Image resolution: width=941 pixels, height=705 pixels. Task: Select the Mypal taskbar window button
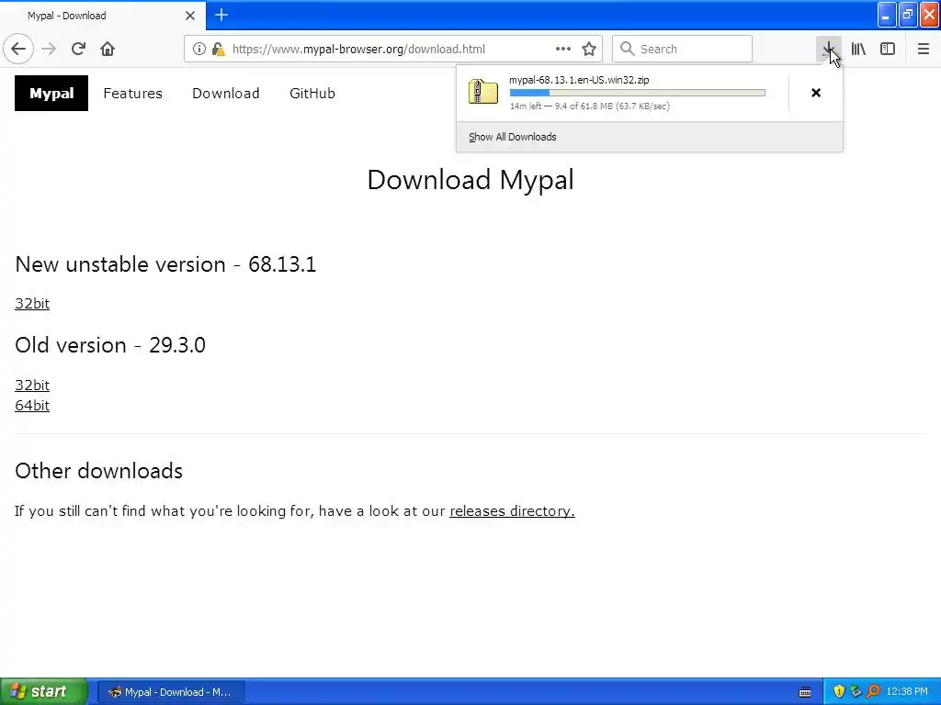pyautogui.click(x=170, y=692)
